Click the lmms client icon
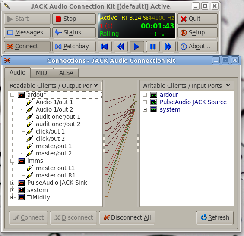This screenshot has height=236, width=244. point(21,161)
